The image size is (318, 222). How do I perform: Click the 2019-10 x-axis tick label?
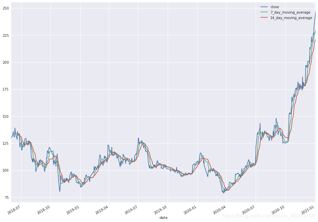[161, 209]
